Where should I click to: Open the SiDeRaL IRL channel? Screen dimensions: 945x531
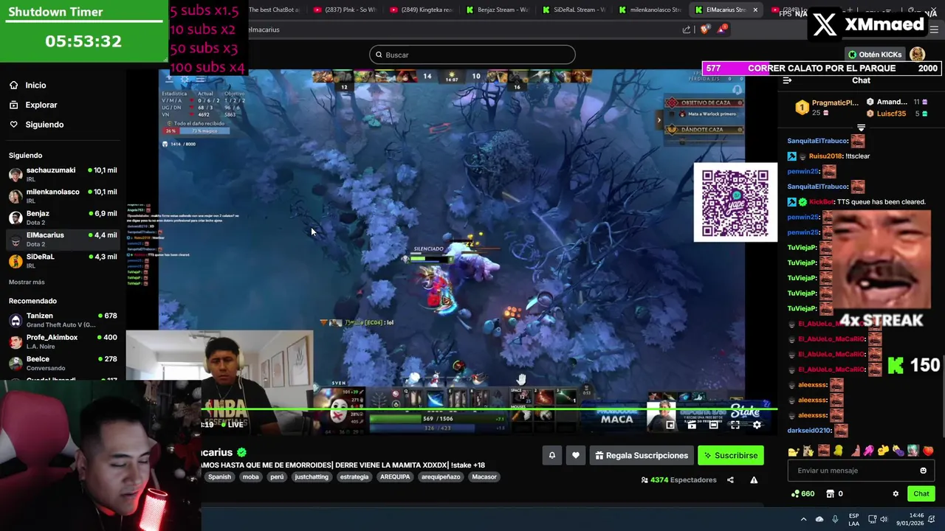point(63,261)
